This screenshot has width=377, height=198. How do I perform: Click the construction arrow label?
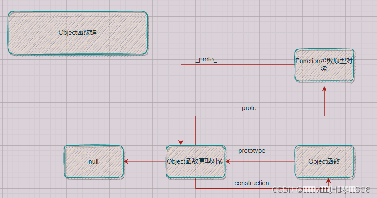click(252, 183)
